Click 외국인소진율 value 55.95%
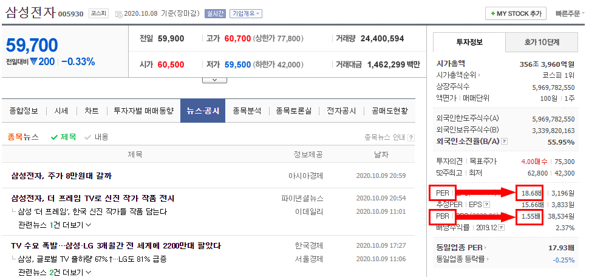This screenshot has height=277, width=589. tap(562, 142)
